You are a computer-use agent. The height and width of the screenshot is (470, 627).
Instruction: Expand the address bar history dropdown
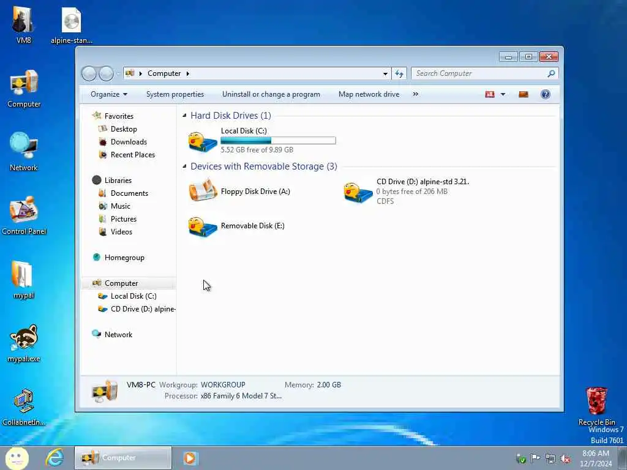click(x=385, y=73)
